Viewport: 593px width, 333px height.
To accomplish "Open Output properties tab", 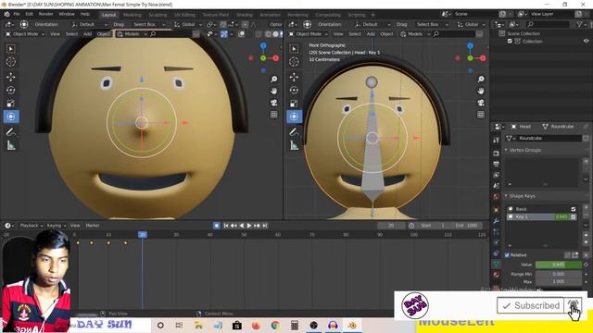I will tap(496, 164).
